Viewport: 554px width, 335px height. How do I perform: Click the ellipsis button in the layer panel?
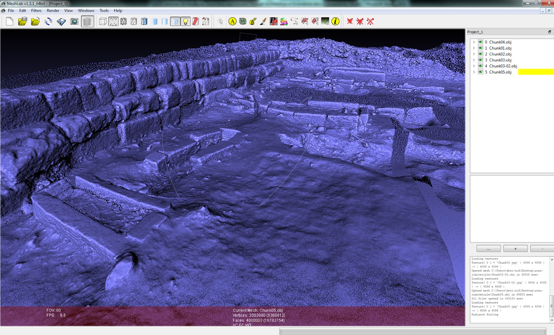click(x=488, y=248)
